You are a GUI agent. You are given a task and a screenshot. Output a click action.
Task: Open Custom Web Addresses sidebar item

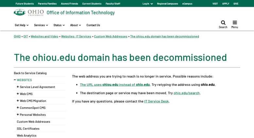click(34, 122)
